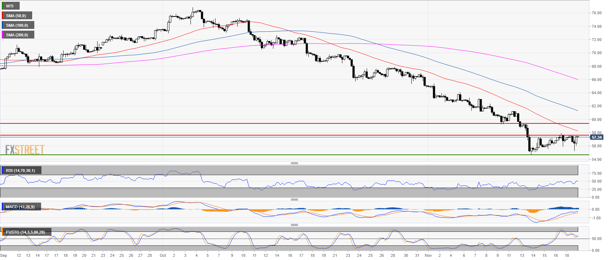
Task: Click the MACD (12,26,9) indicator label
Action: 20,207
